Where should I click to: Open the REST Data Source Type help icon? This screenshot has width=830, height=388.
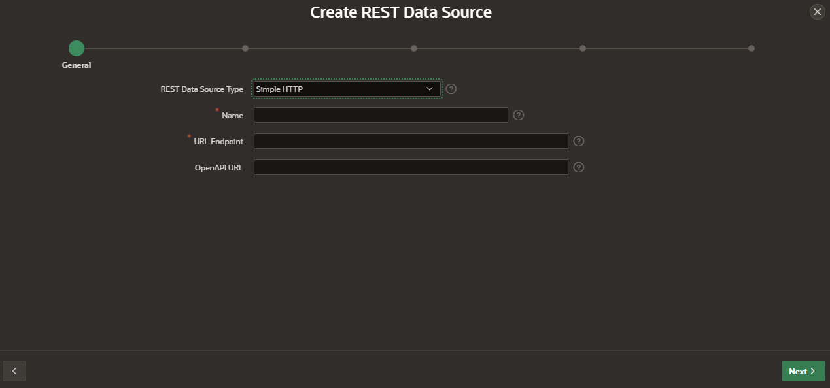[x=451, y=88]
